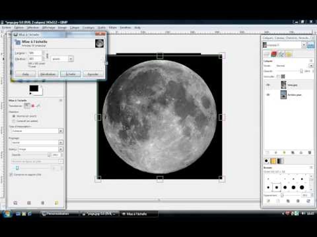Open the Filtres menu

point(113,28)
